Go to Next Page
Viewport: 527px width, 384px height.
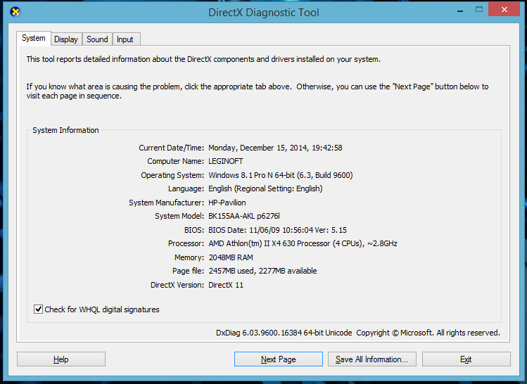tap(279, 359)
